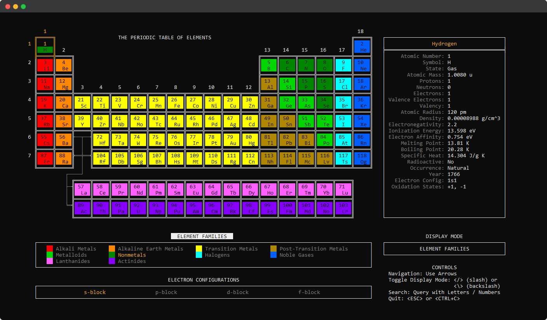This screenshot has height=320, width=547.
Task: Click the Actinides legend label
Action: click(x=132, y=261)
